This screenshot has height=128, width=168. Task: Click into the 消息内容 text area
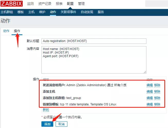[94, 60]
